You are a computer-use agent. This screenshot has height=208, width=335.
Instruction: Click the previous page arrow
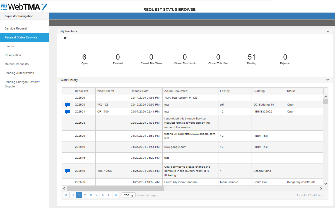pyautogui.click(x=73, y=195)
